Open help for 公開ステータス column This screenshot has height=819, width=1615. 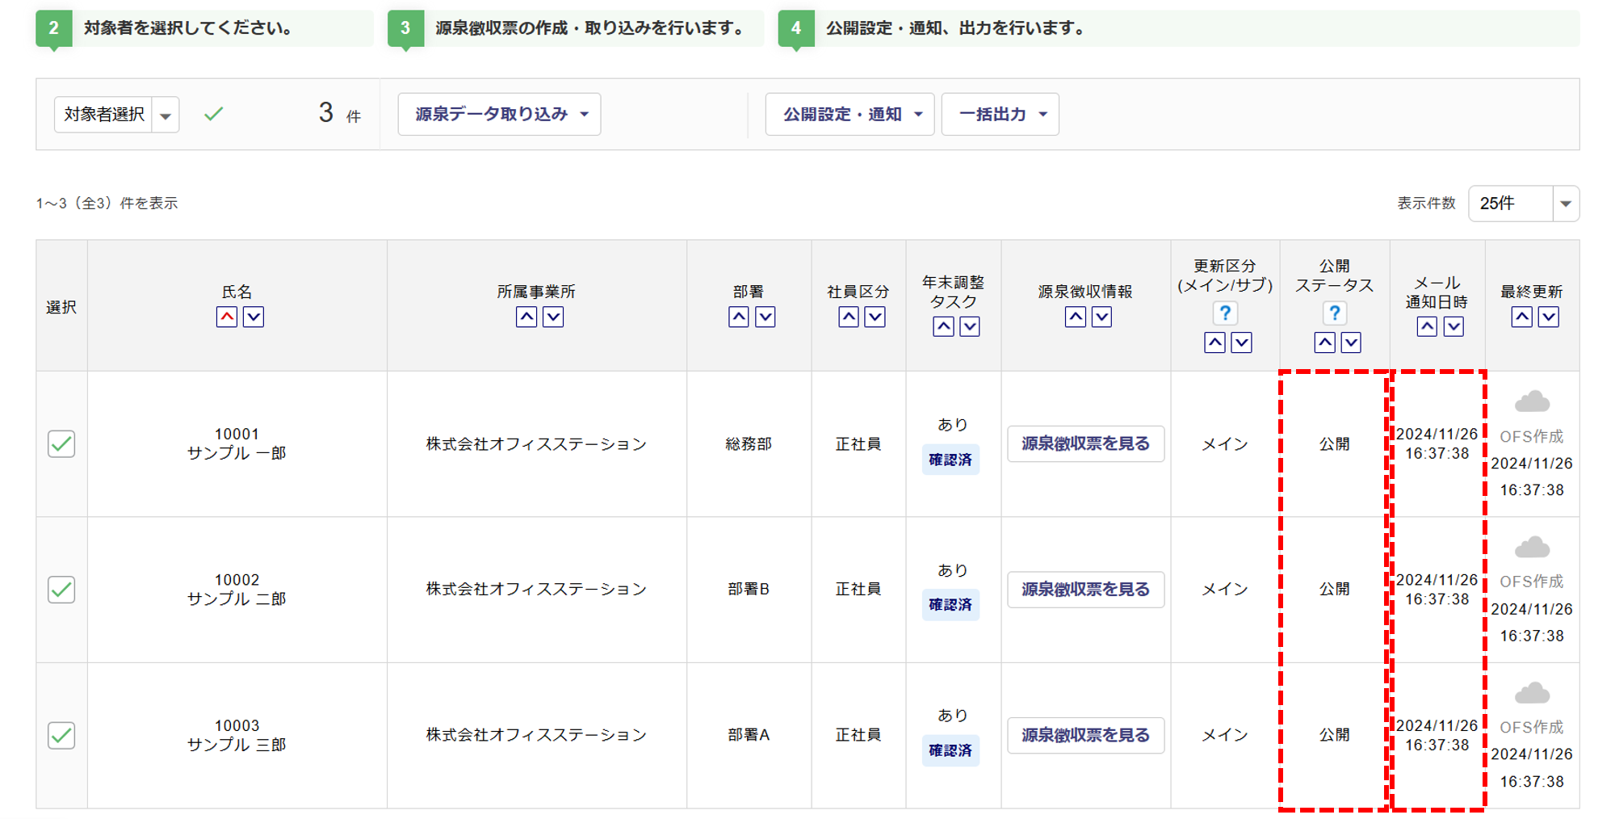click(x=1335, y=313)
